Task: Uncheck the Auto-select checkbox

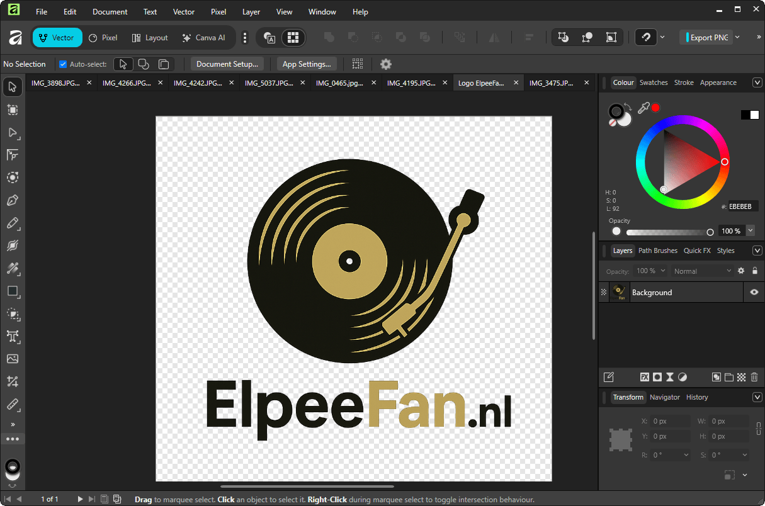Action: [63, 64]
